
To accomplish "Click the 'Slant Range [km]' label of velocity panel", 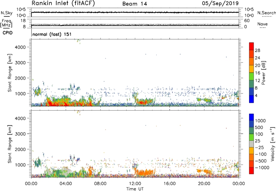I will click(10, 144).
